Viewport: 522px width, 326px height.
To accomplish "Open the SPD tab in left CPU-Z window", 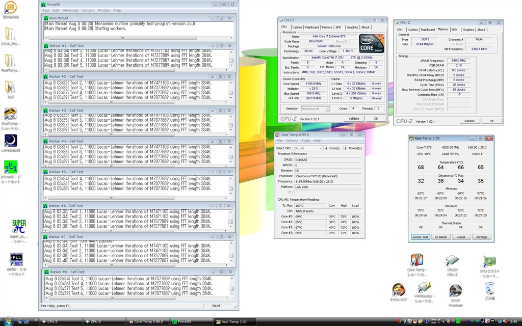I will tap(338, 28).
